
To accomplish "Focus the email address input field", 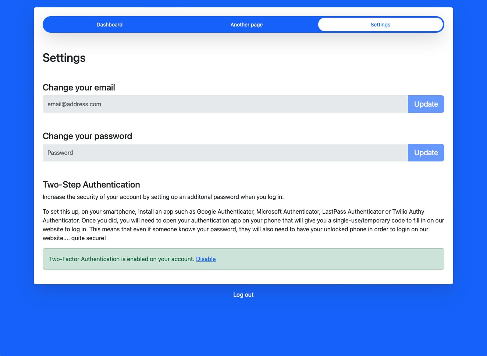I will click(x=225, y=104).
